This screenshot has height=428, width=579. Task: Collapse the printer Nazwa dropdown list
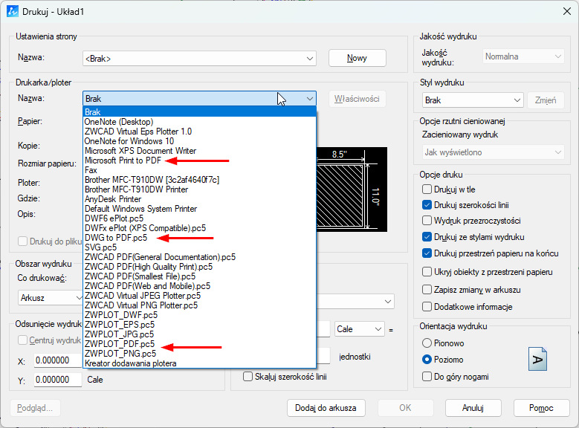click(309, 98)
